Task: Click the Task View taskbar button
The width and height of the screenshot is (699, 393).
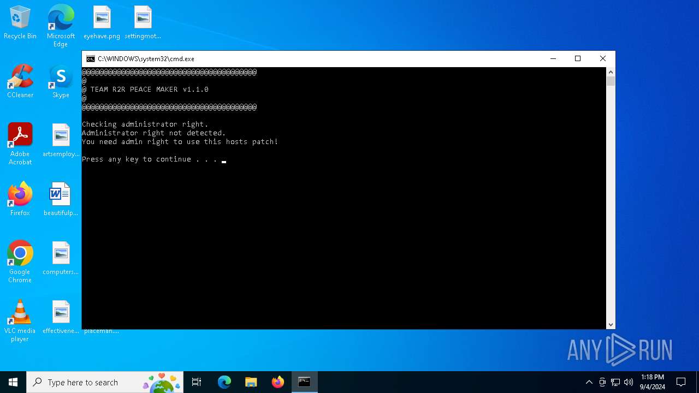Action: coord(197,382)
